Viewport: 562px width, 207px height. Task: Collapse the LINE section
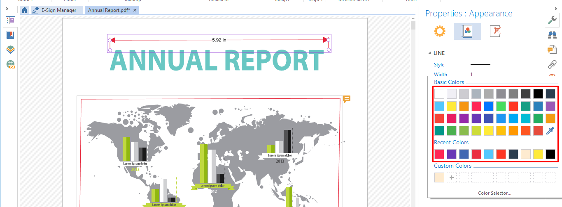[430, 53]
